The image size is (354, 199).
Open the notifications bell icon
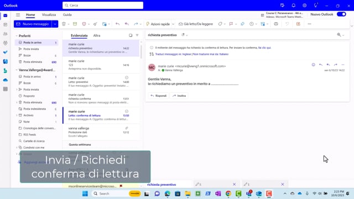click(x=294, y=6)
